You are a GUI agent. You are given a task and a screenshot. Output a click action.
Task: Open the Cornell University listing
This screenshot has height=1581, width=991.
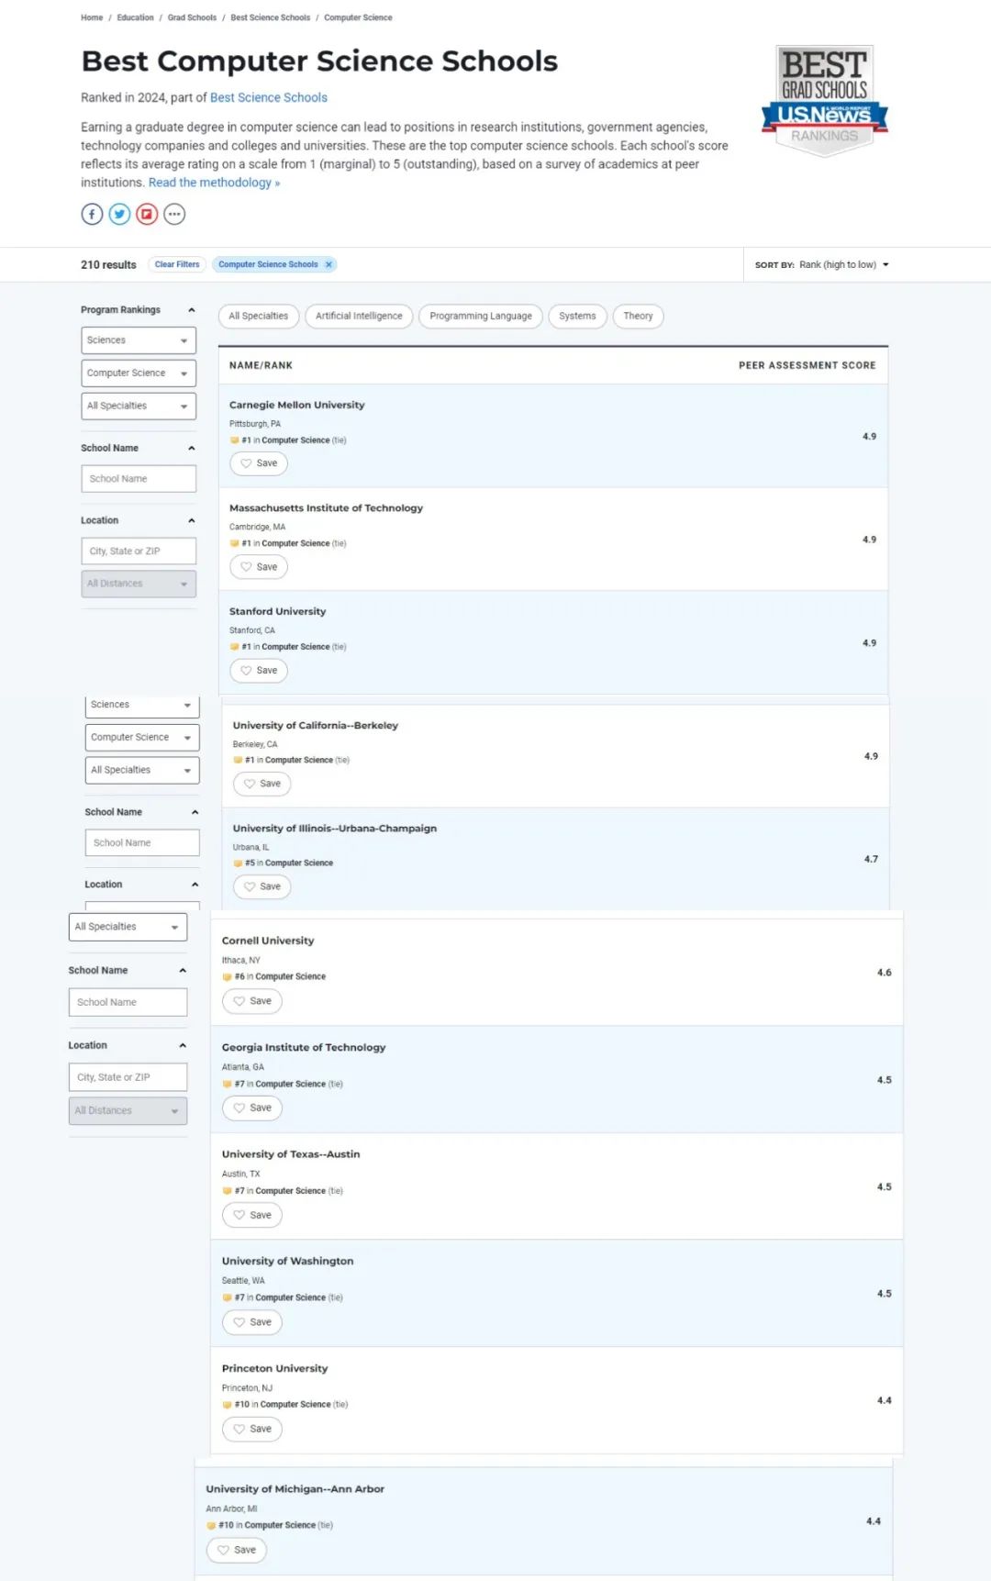point(268,941)
